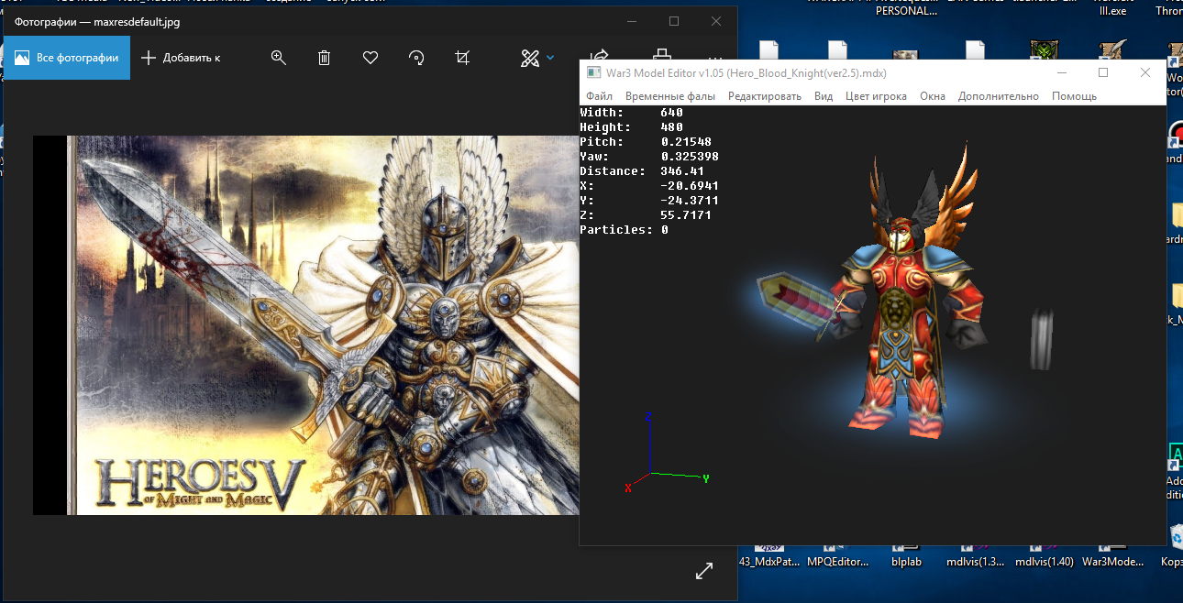Open the Дополнительно menu
This screenshot has height=603, width=1183.
coord(999,96)
